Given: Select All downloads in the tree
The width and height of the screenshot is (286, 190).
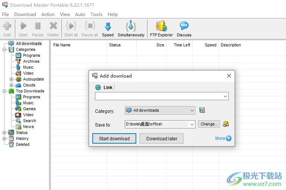Looking at the screenshot, I should (29, 43).
